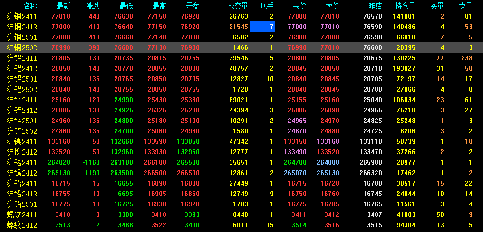The height and width of the screenshot is (232, 483).
Task: Click 沪镍2412 high price 133930
Action: [x=155, y=152]
